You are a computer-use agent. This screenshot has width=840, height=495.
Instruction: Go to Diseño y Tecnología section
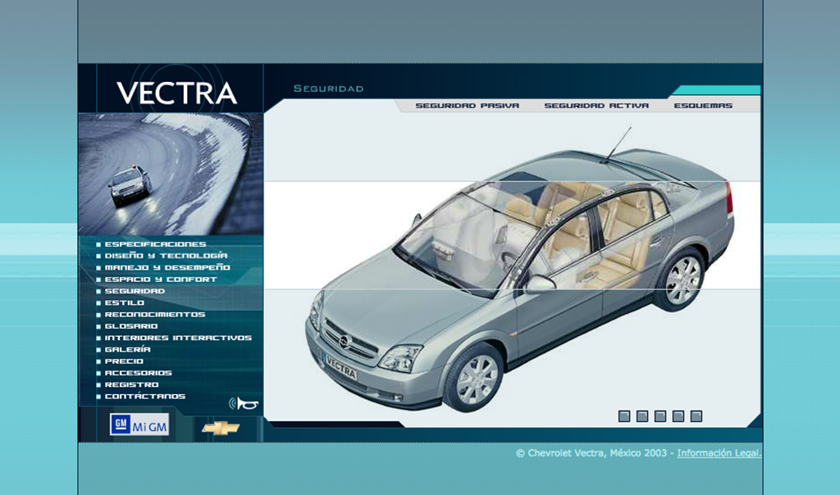pos(166,256)
